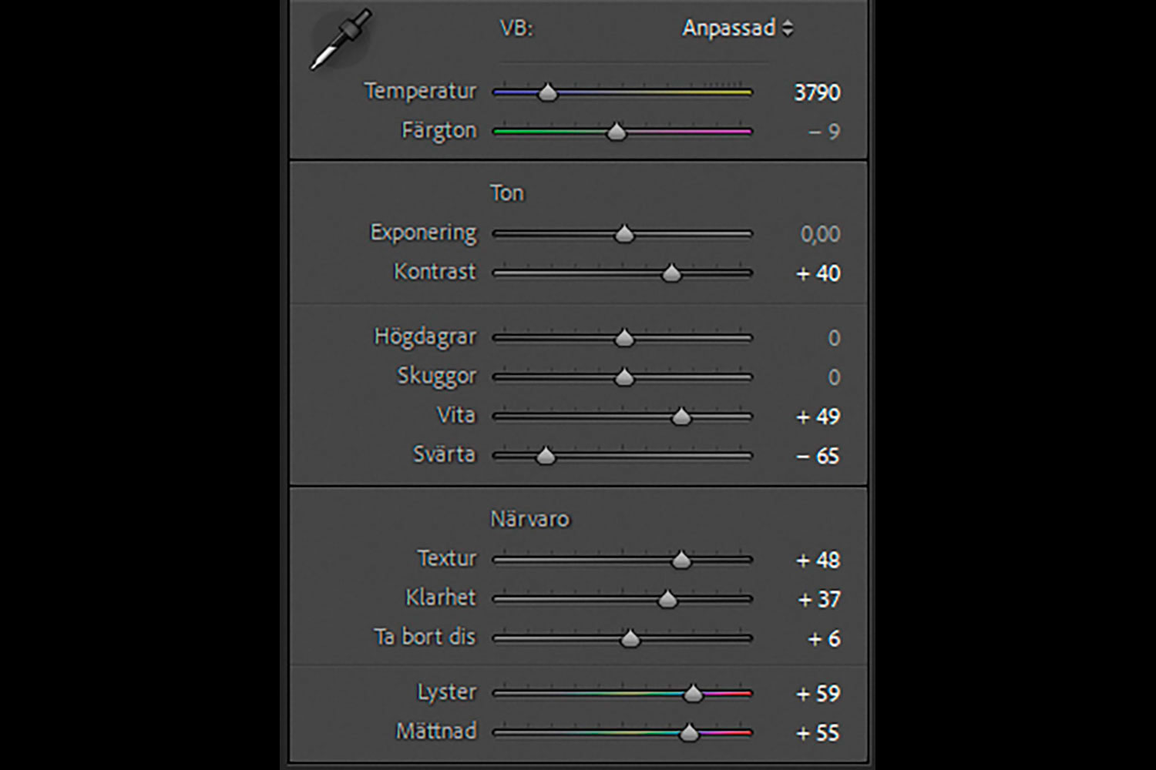Click the Färgton slider handle
1156x770 pixels.
click(x=616, y=132)
